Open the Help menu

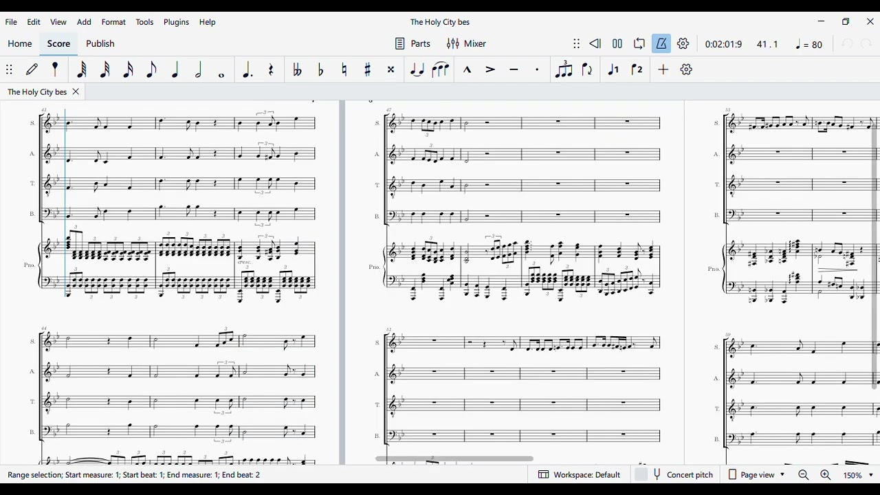(208, 22)
